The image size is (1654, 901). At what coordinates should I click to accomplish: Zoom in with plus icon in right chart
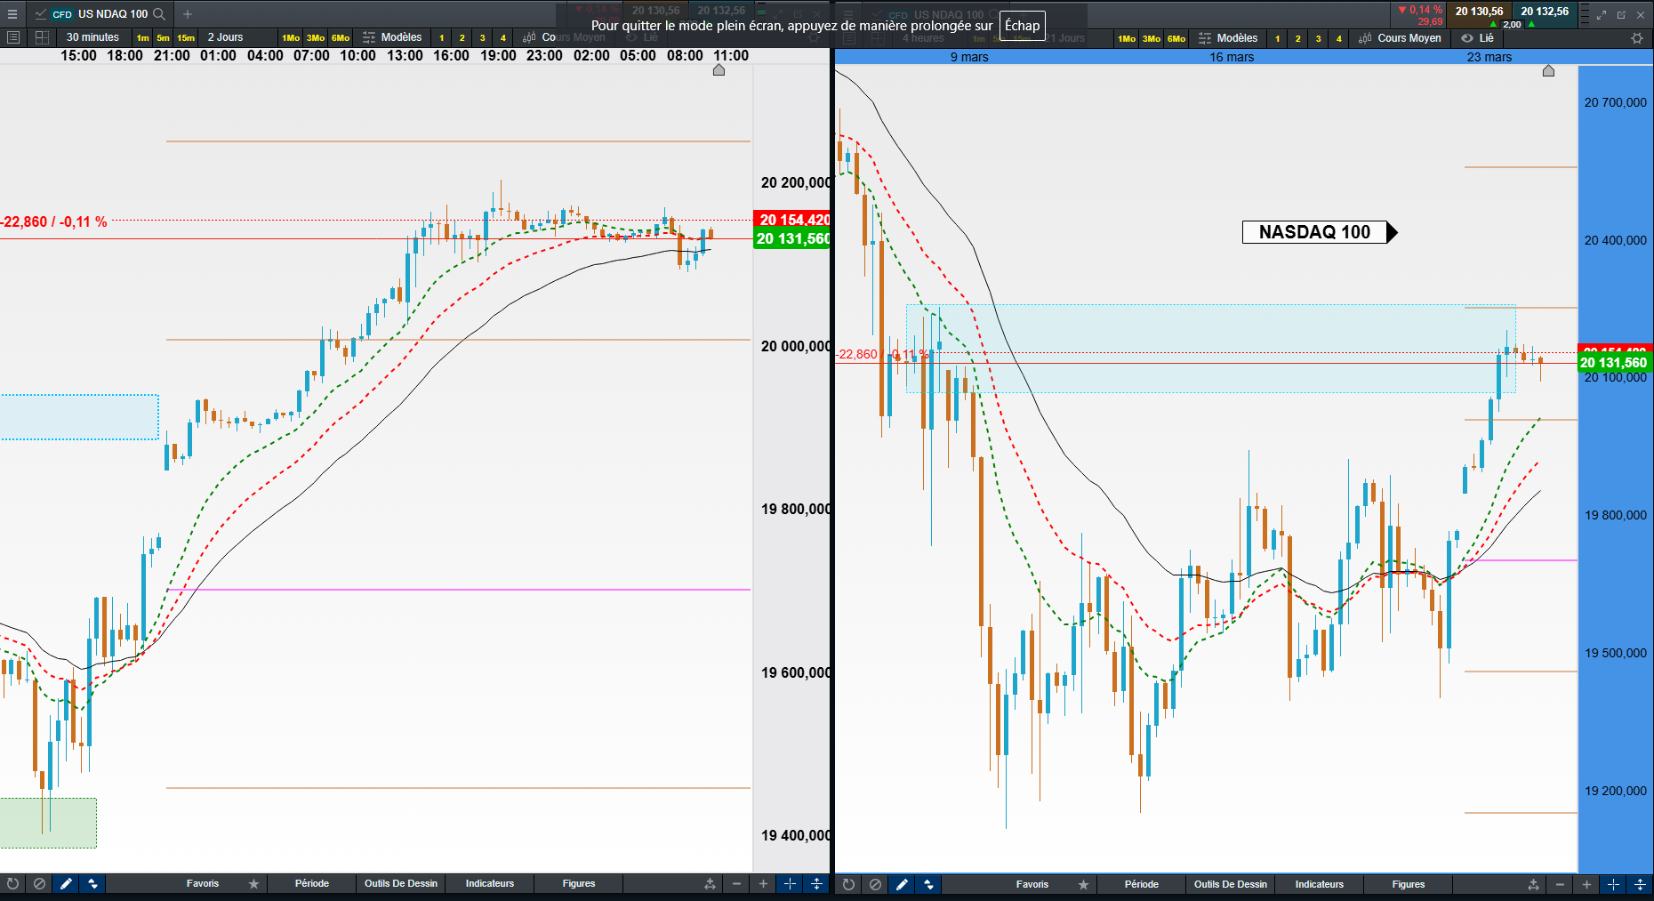pos(1586,884)
